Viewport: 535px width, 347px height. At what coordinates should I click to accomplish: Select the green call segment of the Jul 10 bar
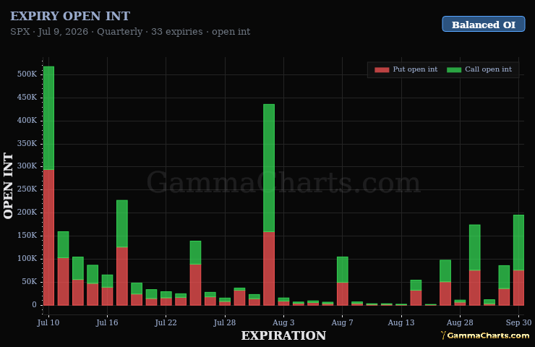(48, 118)
